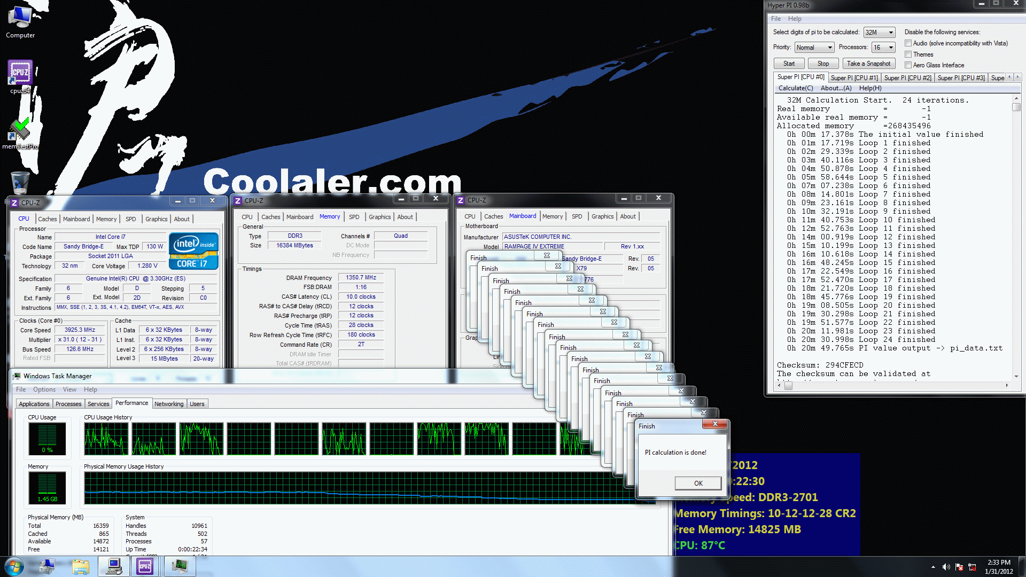The width and height of the screenshot is (1026, 577).
Task: Toggle the Aero Glass Interface checkbox
Action: (x=908, y=65)
